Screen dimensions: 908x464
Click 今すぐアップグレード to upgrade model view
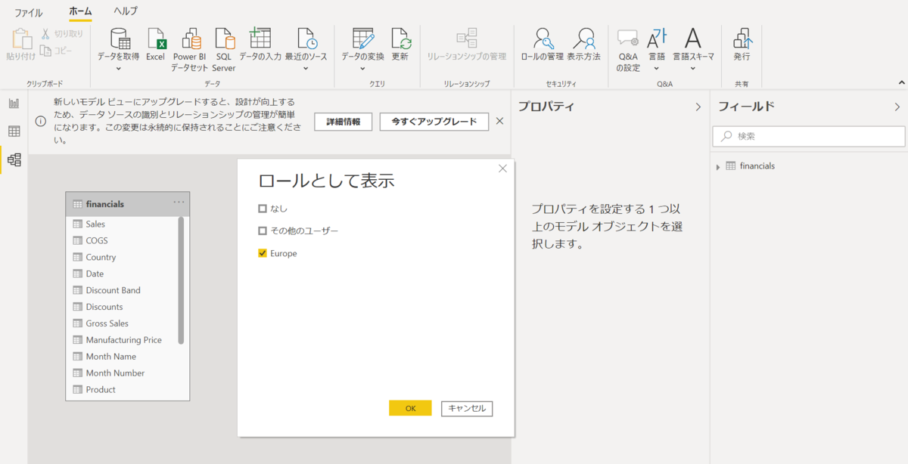coord(434,121)
